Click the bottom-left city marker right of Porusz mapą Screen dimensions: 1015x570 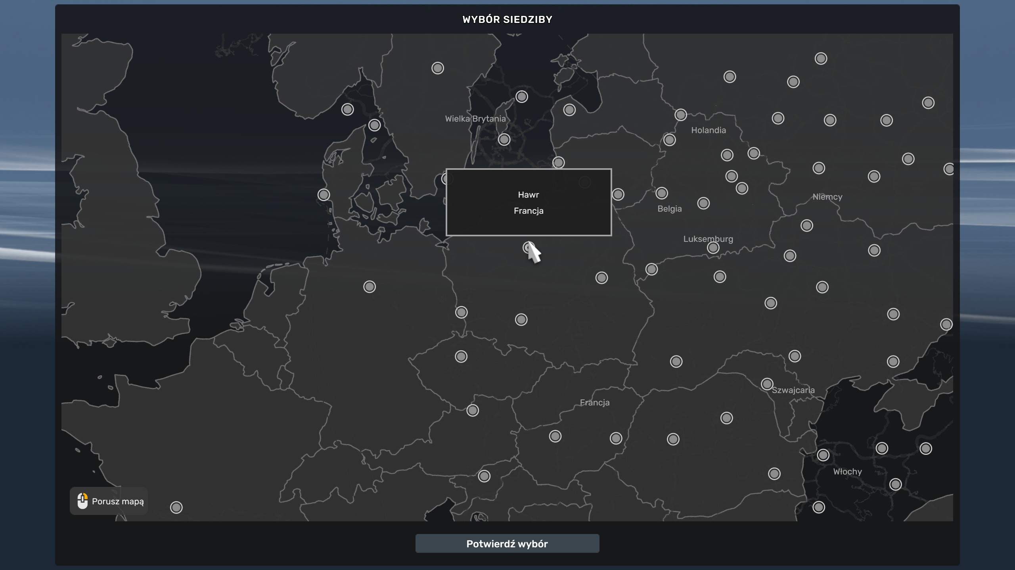point(176,507)
